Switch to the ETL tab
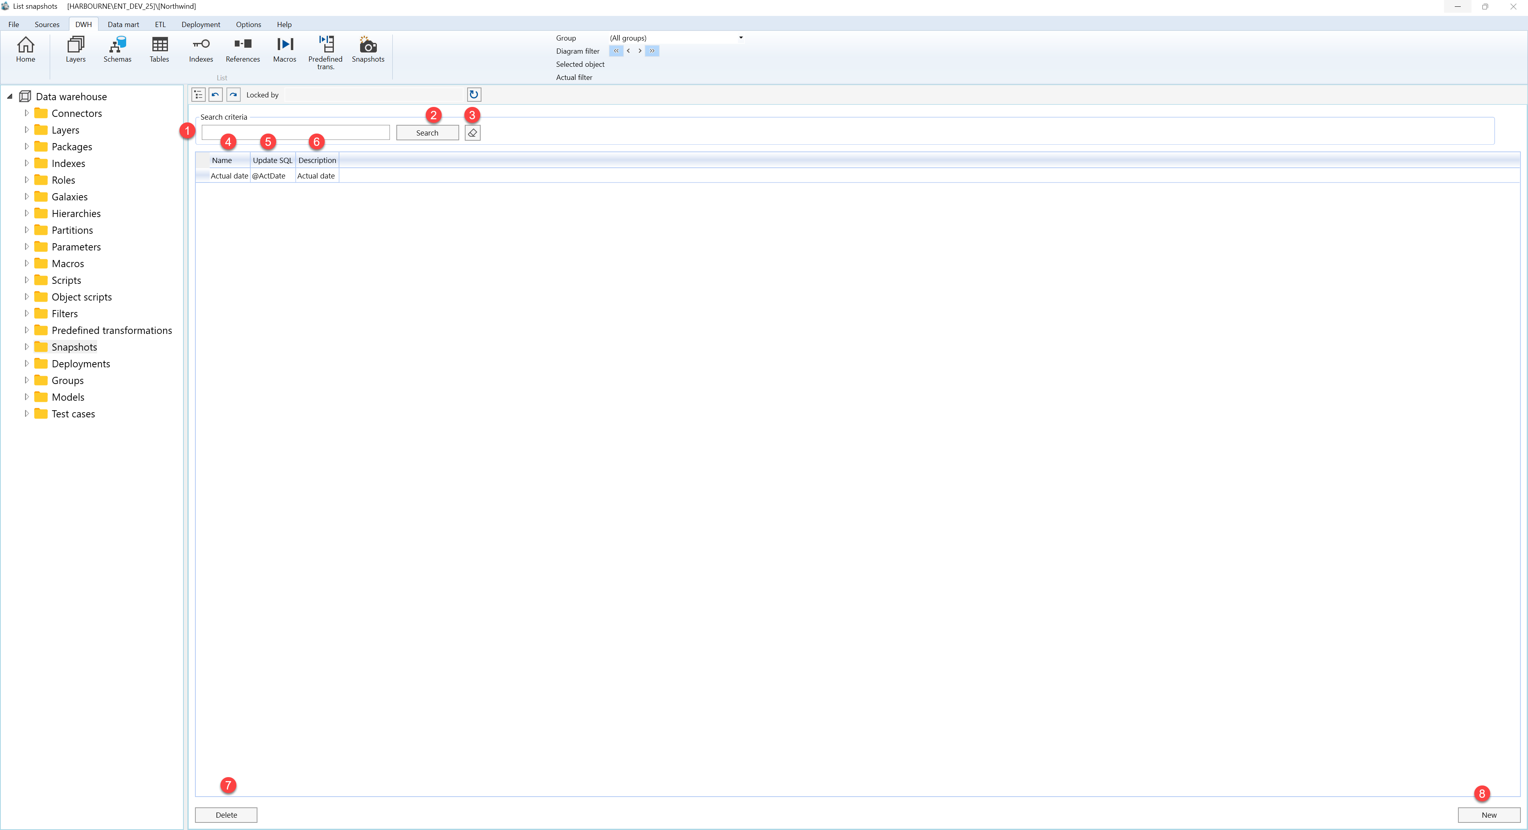 (160, 24)
